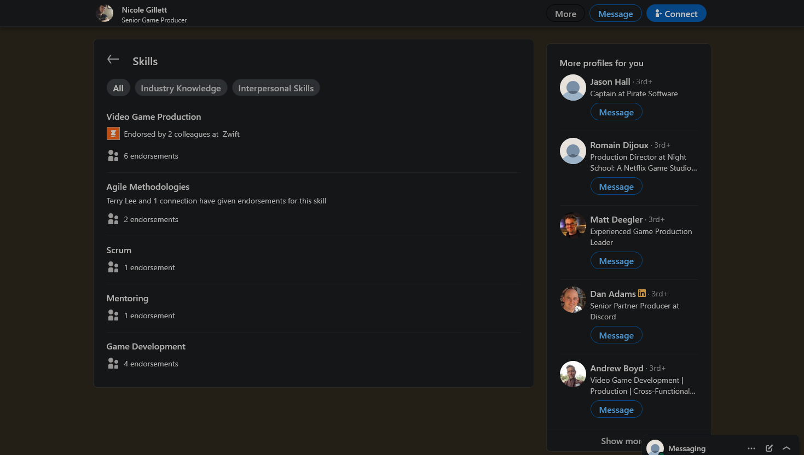
Task: Click the Messaging bar avatar
Action: coord(655,448)
